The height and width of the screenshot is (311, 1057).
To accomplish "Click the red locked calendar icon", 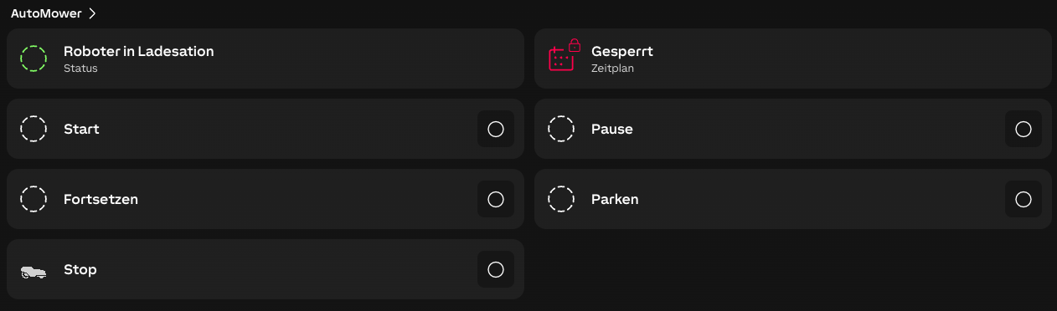I will click(x=565, y=56).
